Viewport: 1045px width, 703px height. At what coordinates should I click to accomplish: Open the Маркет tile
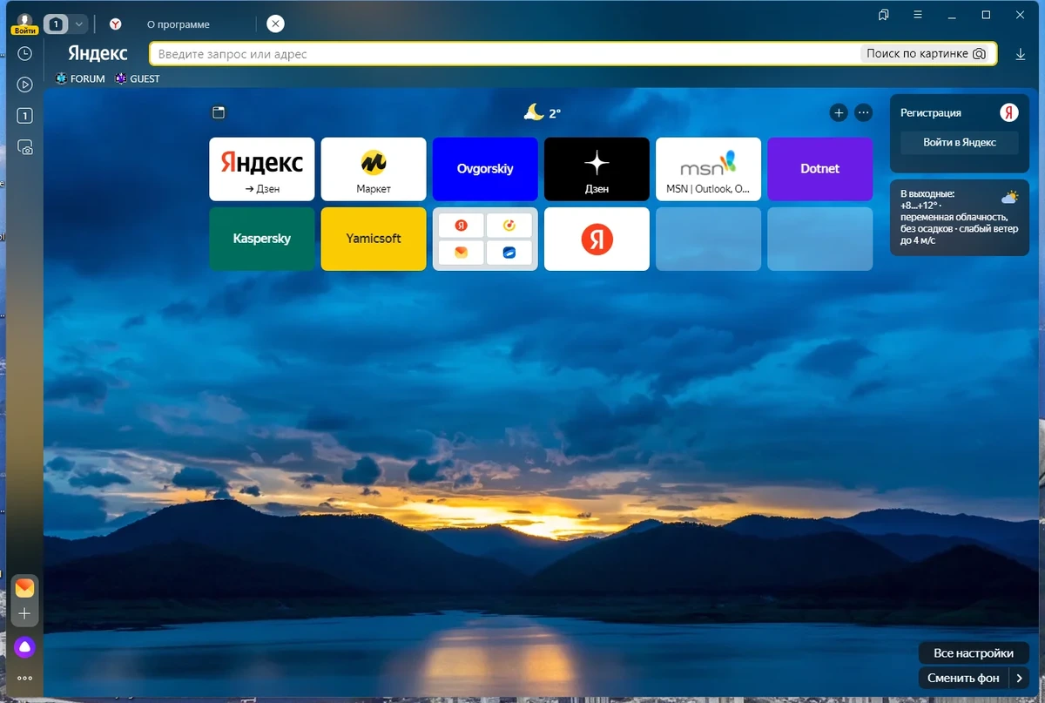(374, 169)
